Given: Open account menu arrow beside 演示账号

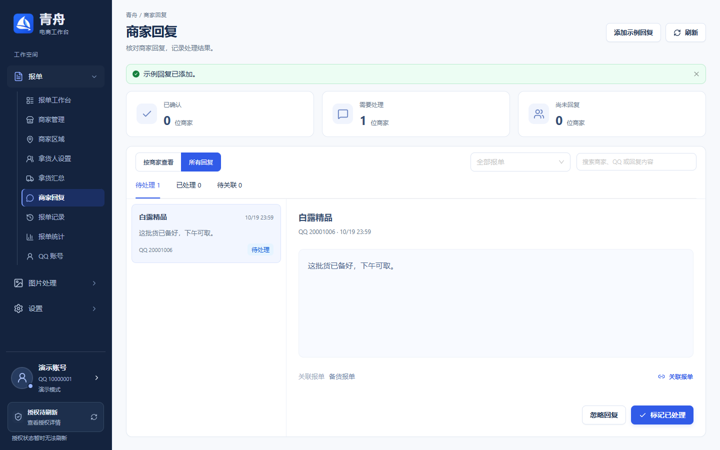Looking at the screenshot, I should tap(96, 377).
